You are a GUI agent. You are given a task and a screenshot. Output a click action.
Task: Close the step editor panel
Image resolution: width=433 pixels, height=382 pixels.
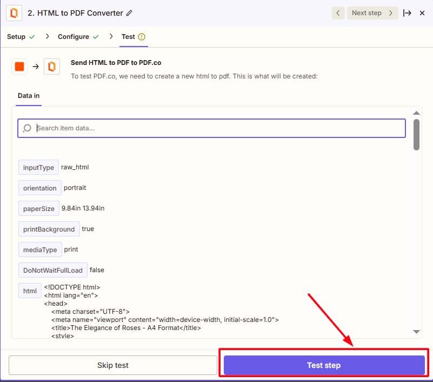[422, 13]
